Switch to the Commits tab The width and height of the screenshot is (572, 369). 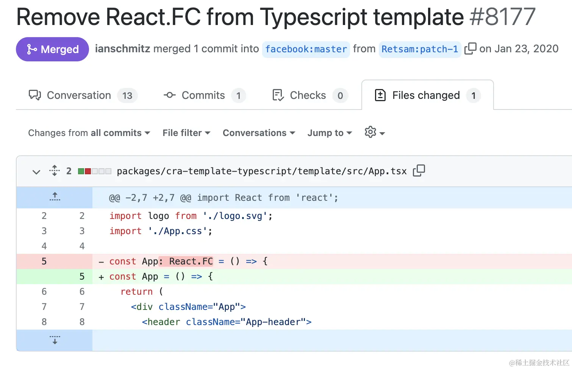tap(203, 95)
